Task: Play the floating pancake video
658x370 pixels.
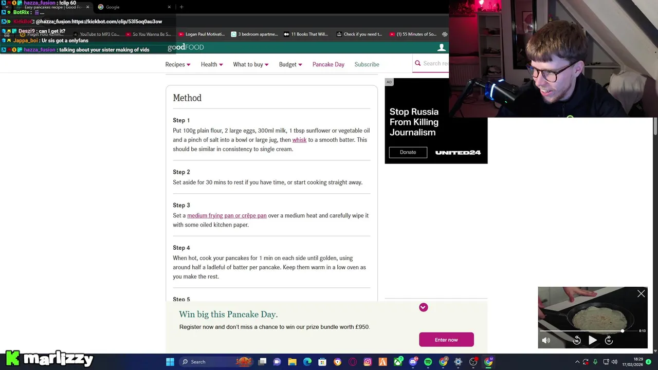Action: 593,340
